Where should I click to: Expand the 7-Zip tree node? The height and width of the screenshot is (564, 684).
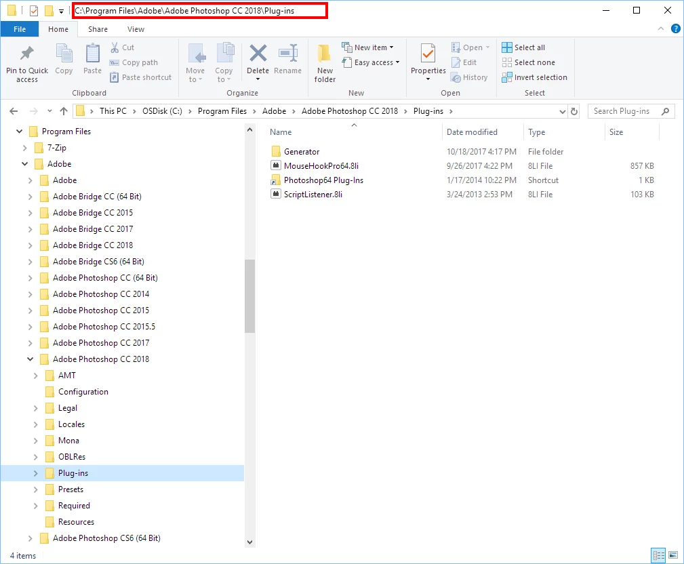click(25, 148)
